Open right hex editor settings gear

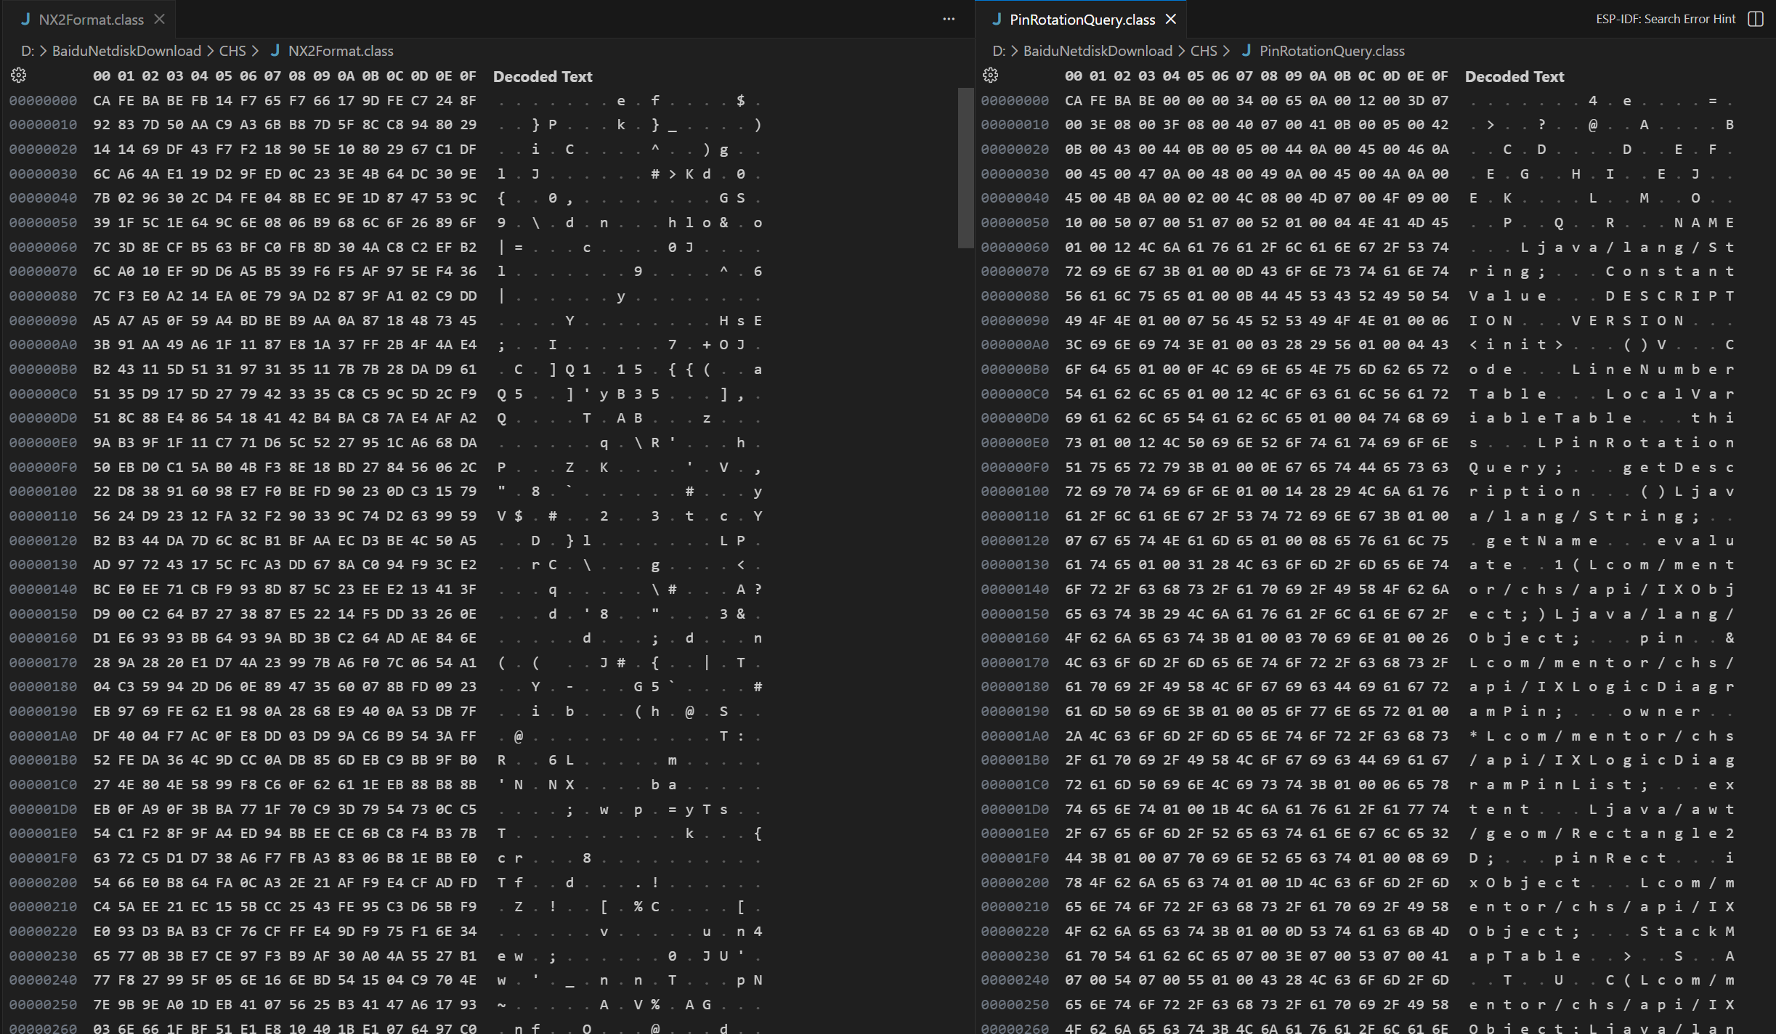point(990,75)
